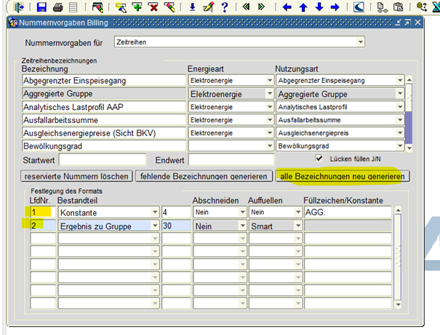Viewport: 440px width, 335px height.
Task: Click alle Bezeichnungen neu generieren button
Action: click(343, 176)
